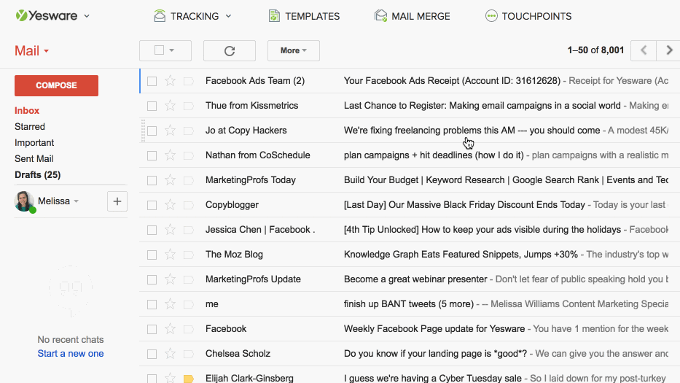Compose a new email
The image size is (680, 383).
tap(56, 85)
